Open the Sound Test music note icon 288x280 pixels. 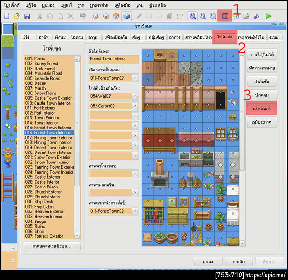256,16
